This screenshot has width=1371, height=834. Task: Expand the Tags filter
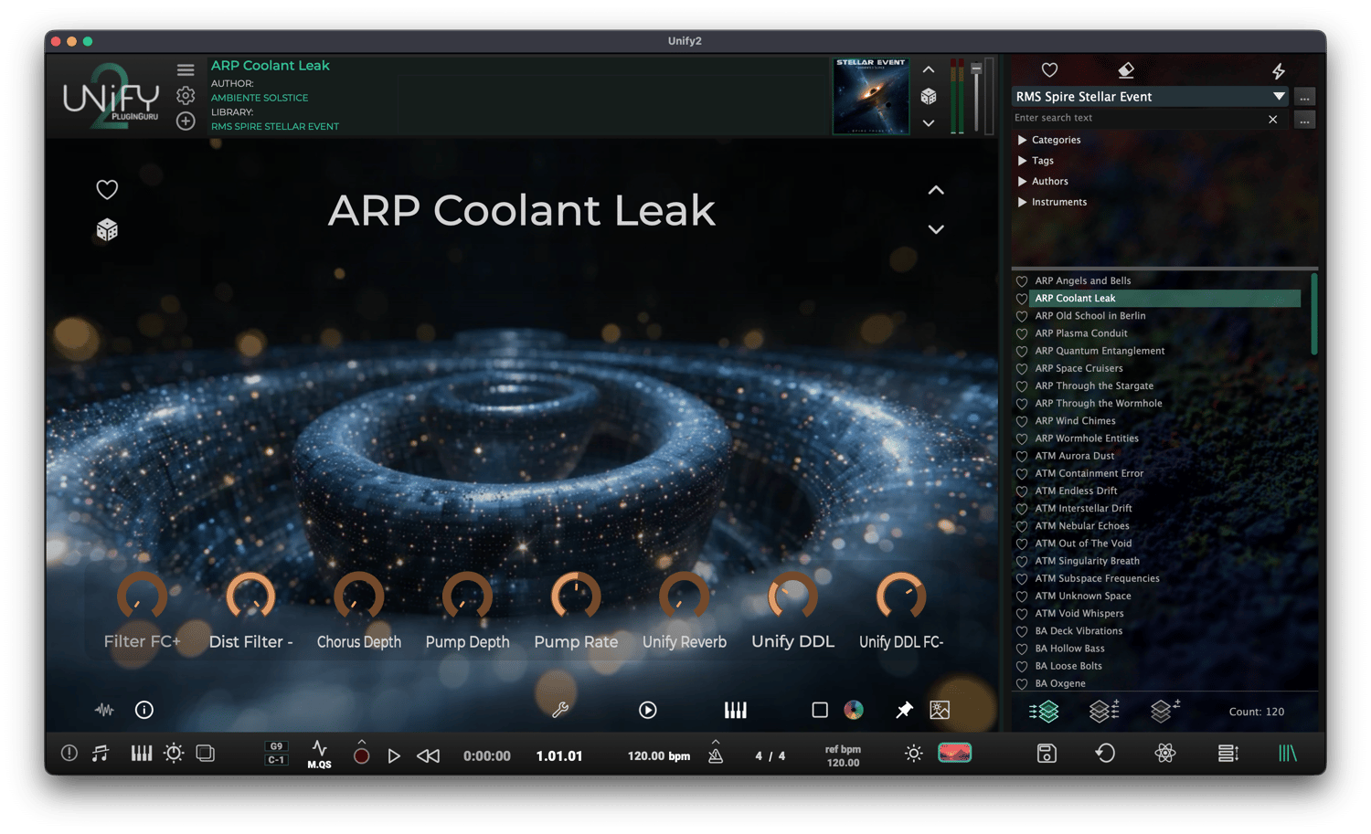pos(1022,161)
